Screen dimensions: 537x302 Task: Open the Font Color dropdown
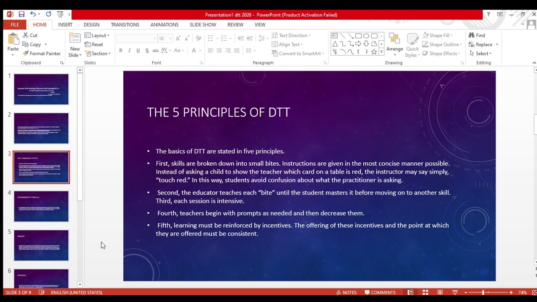[x=196, y=50]
